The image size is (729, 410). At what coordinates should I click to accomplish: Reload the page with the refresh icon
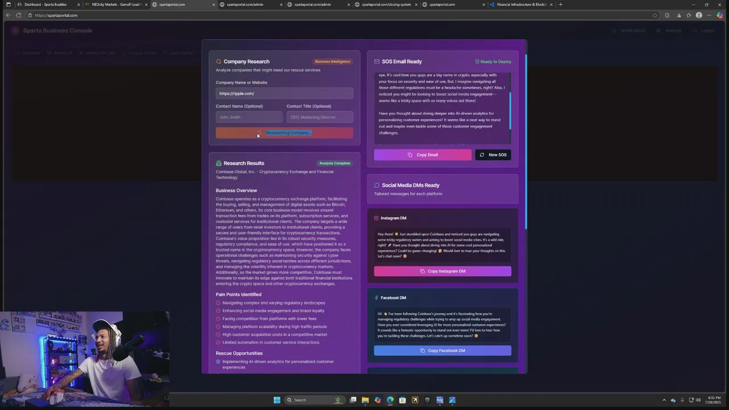[19, 15]
